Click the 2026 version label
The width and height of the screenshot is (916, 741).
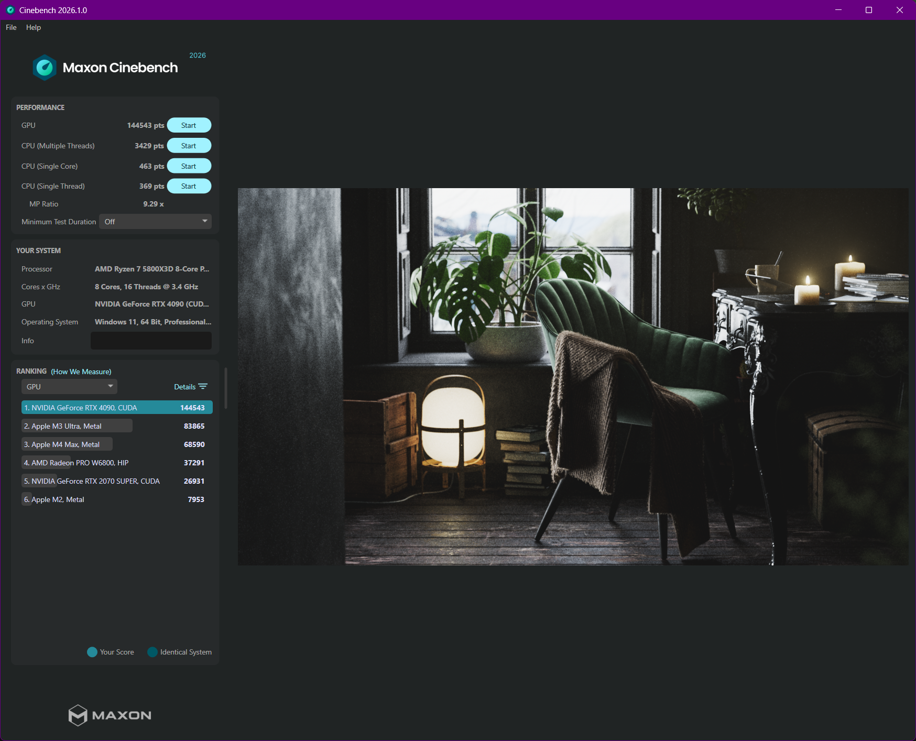198,55
